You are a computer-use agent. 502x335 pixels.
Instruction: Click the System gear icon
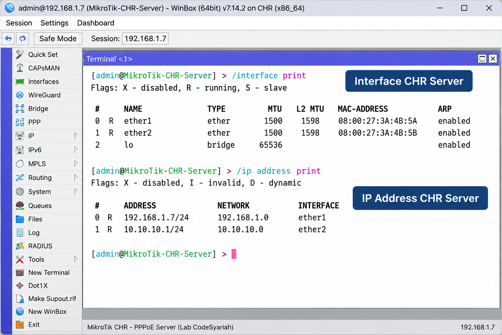pyautogui.click(x=20, y=192)
